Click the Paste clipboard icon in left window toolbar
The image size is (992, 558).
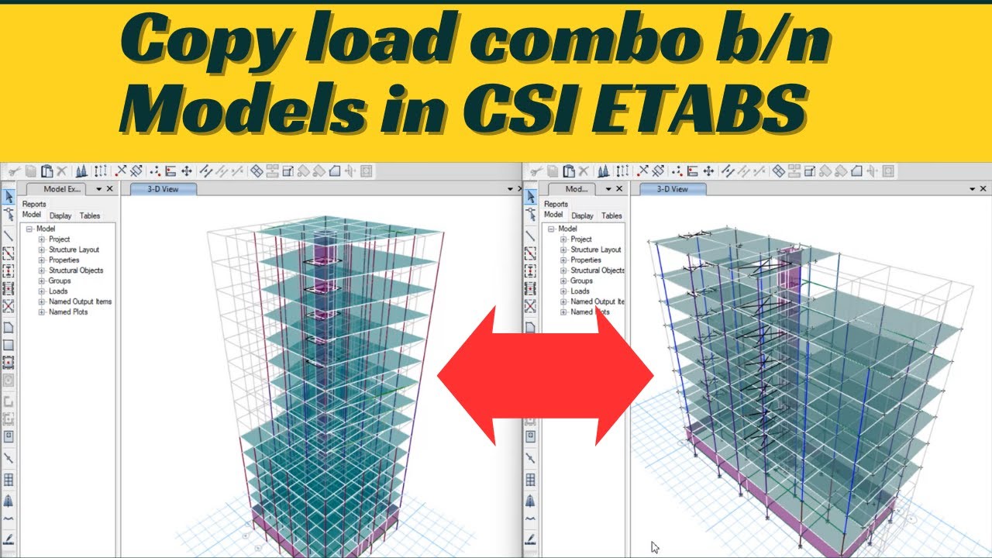(46, 171)
